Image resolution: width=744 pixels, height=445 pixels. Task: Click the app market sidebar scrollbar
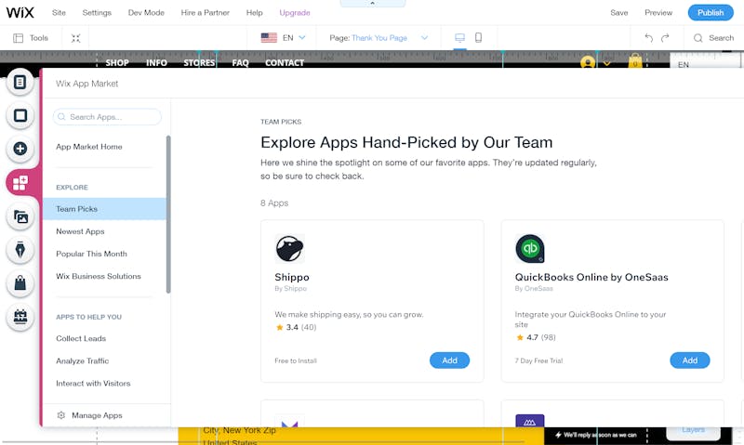coord(168,215)
